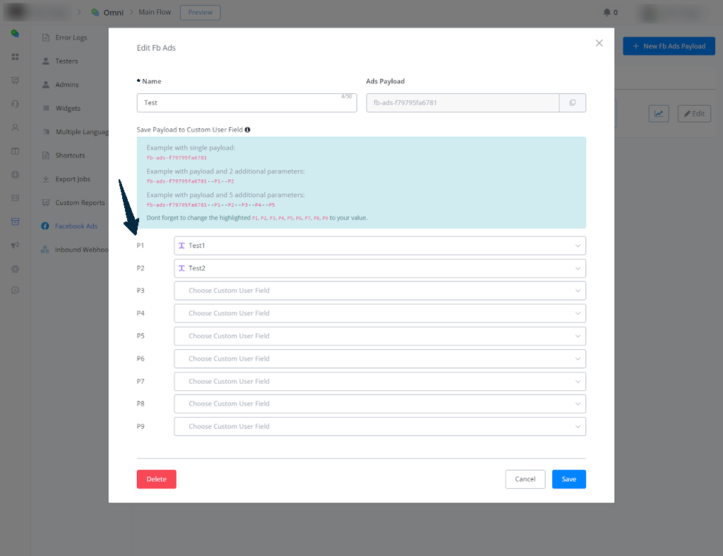This screenshot has width=723, height=556.
Task: Open Omni in the breadcrumb
Action: tap(114, 13)
